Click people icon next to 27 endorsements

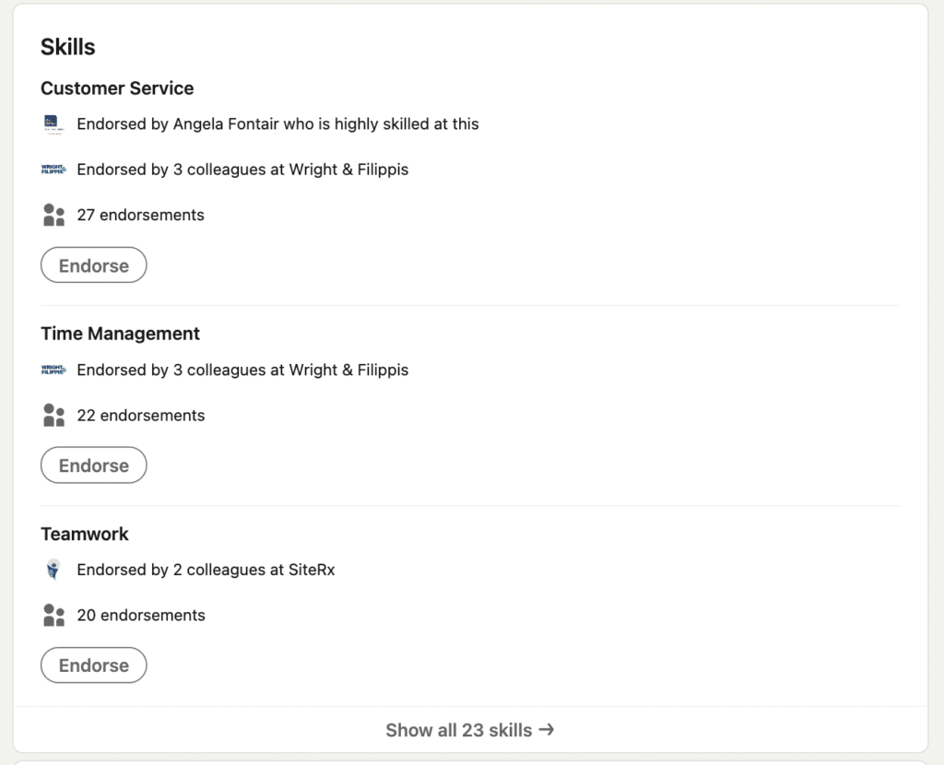pyautogui.click(x=53, y=216)
